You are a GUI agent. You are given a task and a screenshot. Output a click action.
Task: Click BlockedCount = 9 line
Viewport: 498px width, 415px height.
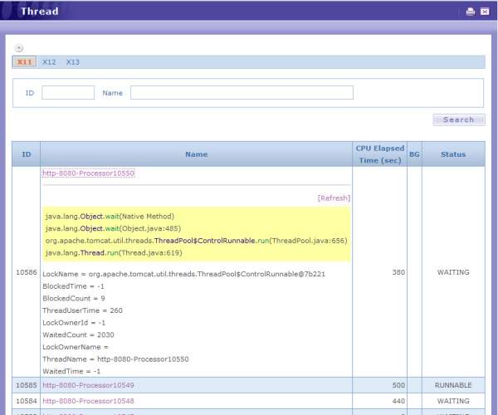(x=74, y=299)
